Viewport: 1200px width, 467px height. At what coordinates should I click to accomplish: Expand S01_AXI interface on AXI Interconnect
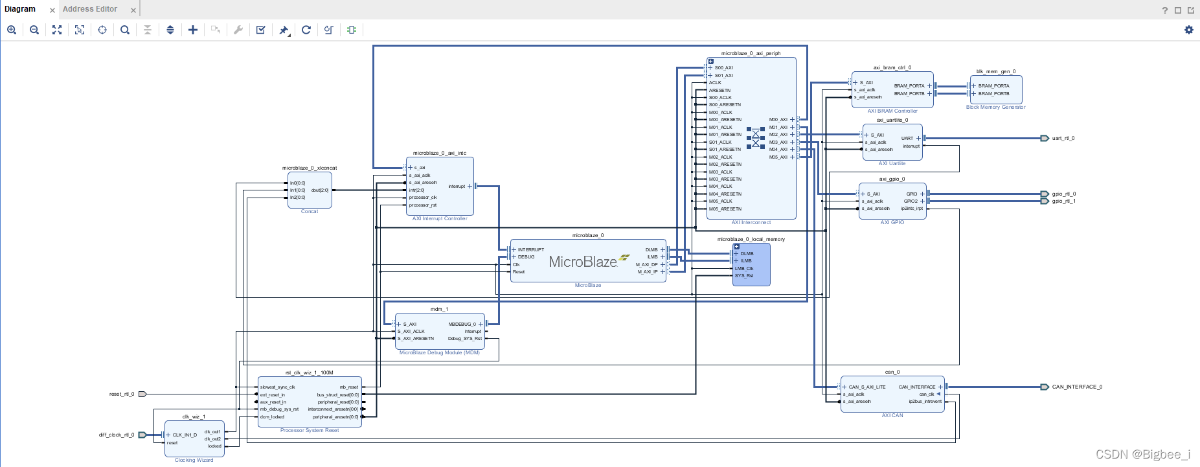point(710,75)
